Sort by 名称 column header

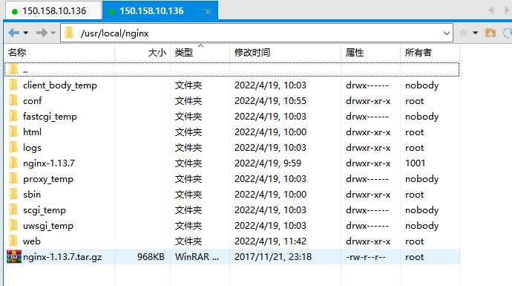pos(60,52)
